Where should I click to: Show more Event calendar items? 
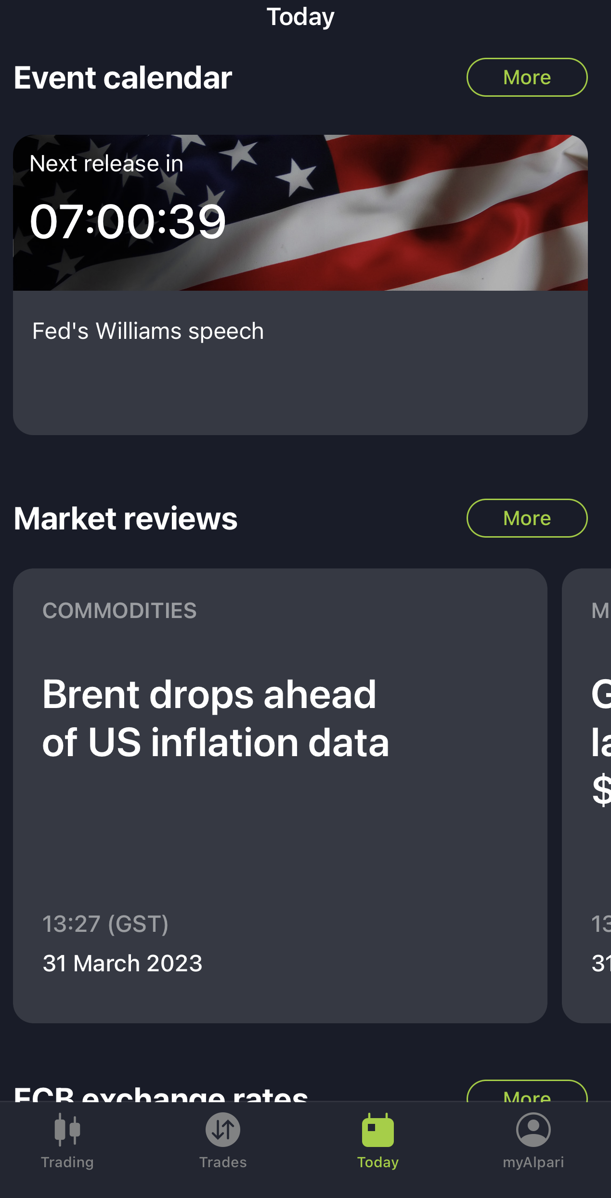click(x=527, y=77)
